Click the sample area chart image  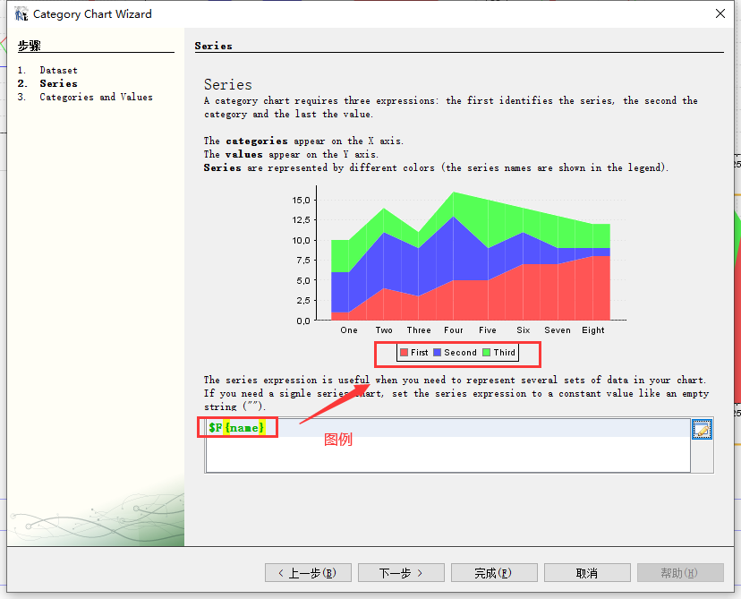click(459, 273)
